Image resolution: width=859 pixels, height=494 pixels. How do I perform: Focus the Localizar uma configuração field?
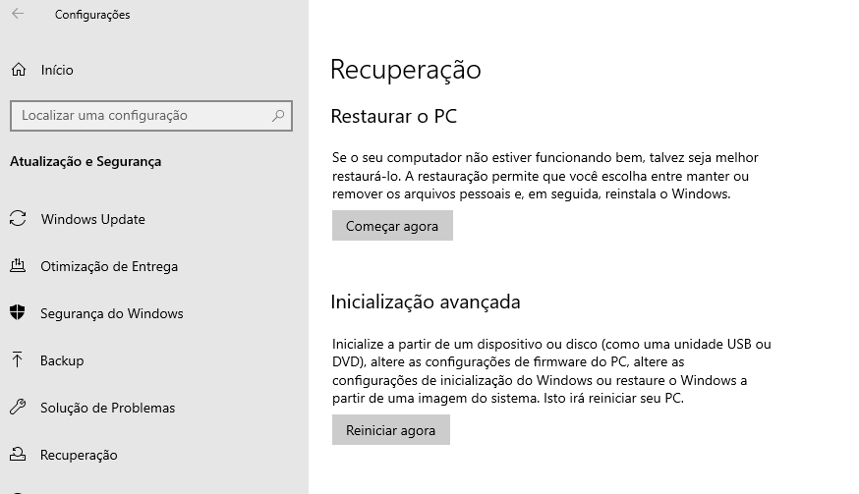pyautogui.click(x=151, y=116)
